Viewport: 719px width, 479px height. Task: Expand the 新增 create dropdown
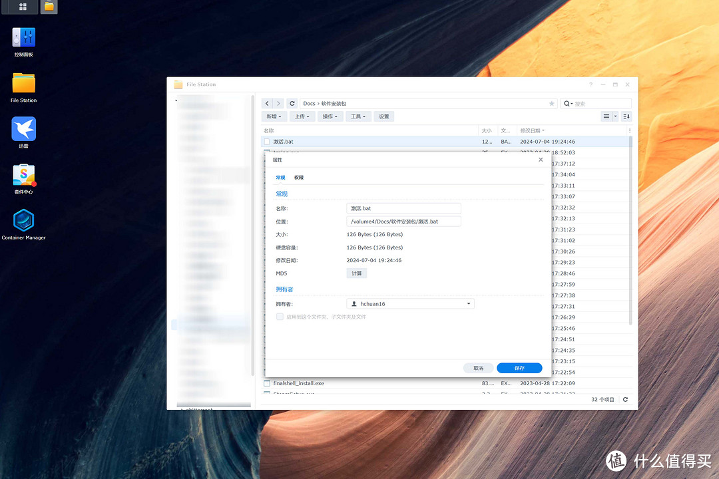click(274, 116)
